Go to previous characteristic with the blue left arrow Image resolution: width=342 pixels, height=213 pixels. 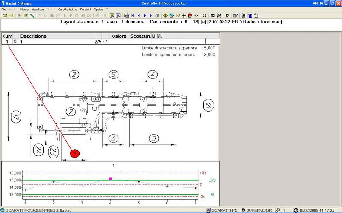139,16
